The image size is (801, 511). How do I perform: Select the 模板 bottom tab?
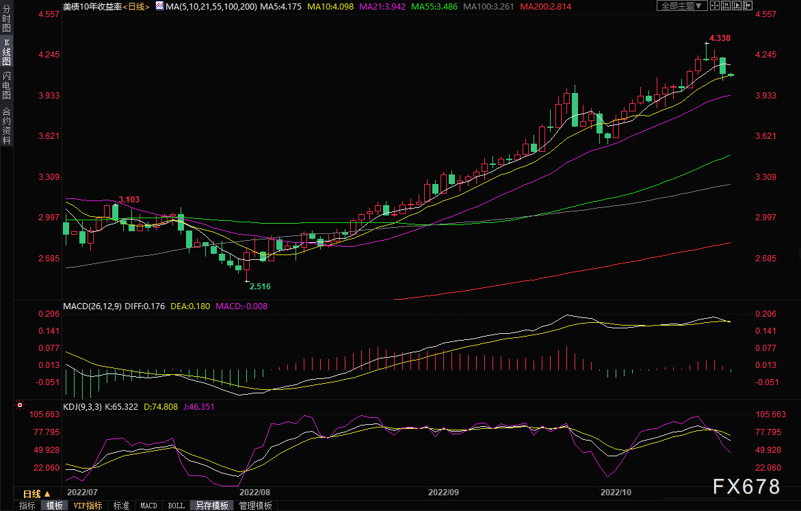[x=54, y=506]
